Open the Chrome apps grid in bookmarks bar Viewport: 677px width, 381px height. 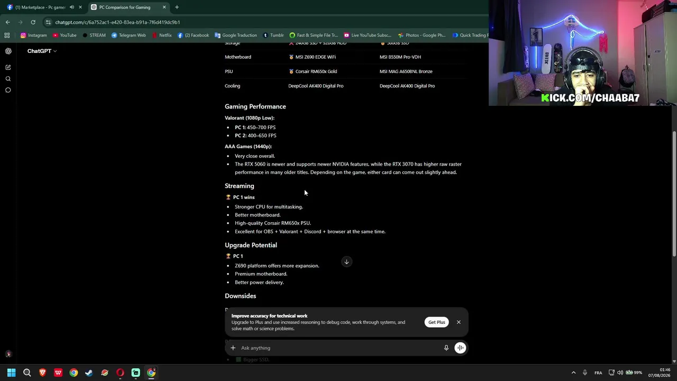(7, 35)
